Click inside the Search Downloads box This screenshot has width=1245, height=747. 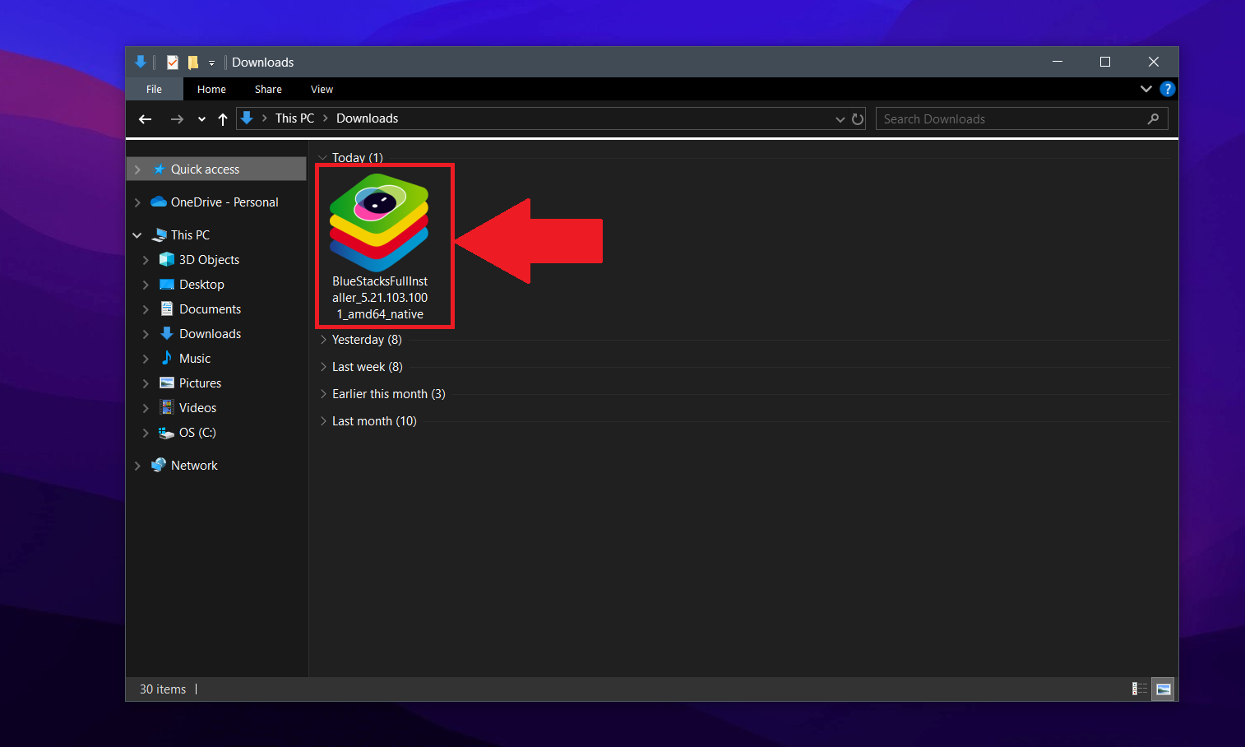point(987,118)
